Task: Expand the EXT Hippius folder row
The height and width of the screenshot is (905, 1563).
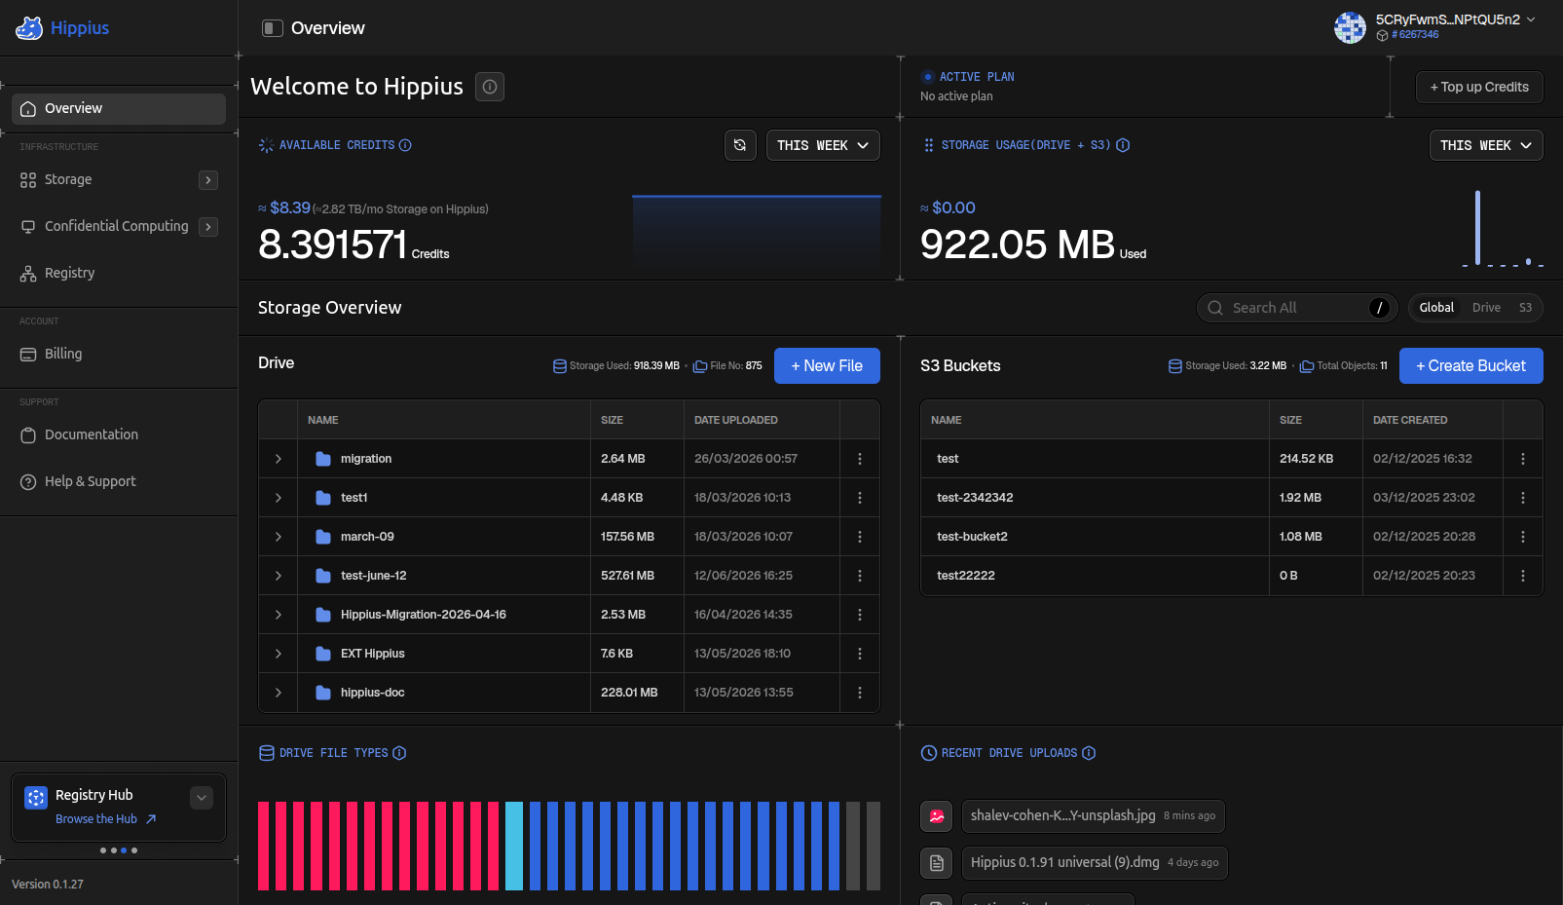Action: point(279,654)
